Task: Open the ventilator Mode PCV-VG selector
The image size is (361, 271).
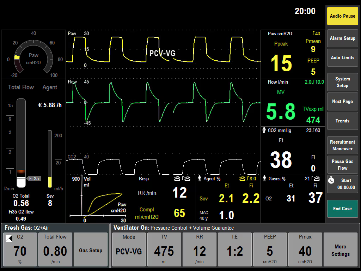Action: [x=129, y=249]
